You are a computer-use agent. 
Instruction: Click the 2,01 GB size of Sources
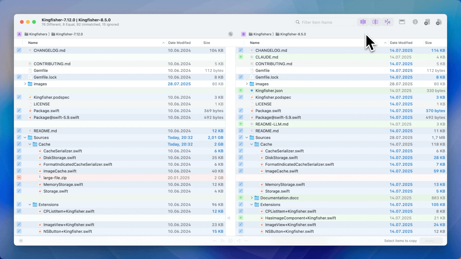216,138
